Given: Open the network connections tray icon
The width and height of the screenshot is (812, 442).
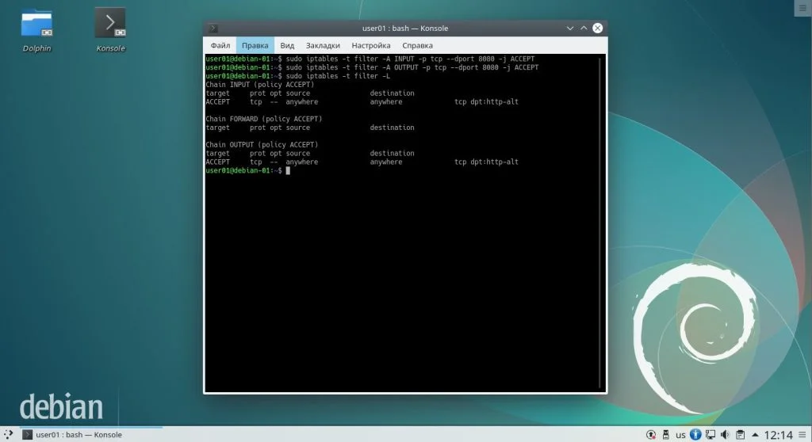Looking at the screenshot, I should click(x=710, y=435).
